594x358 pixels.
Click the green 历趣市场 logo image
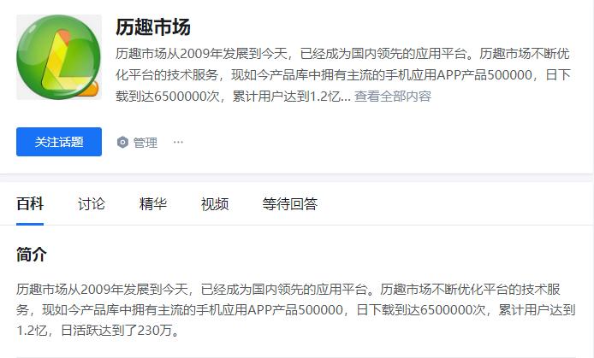[59, 57]
